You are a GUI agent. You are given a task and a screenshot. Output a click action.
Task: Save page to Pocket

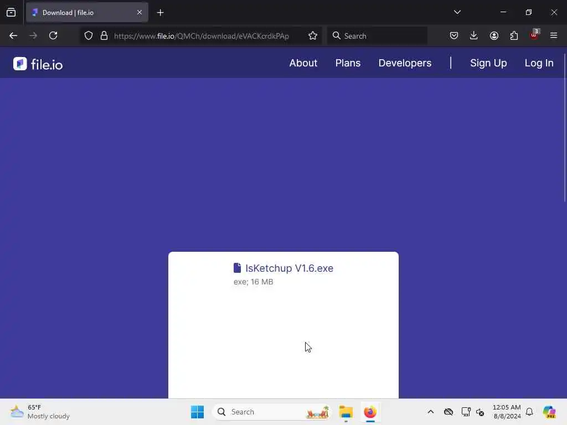tap(454, 35)
